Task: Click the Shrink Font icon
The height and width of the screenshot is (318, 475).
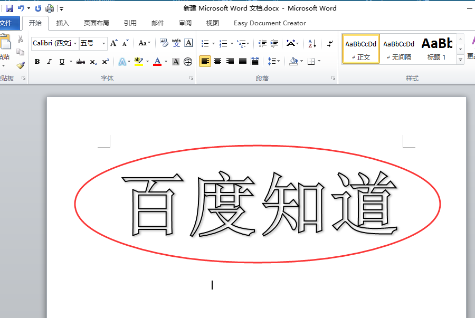Action: [126, 43]
